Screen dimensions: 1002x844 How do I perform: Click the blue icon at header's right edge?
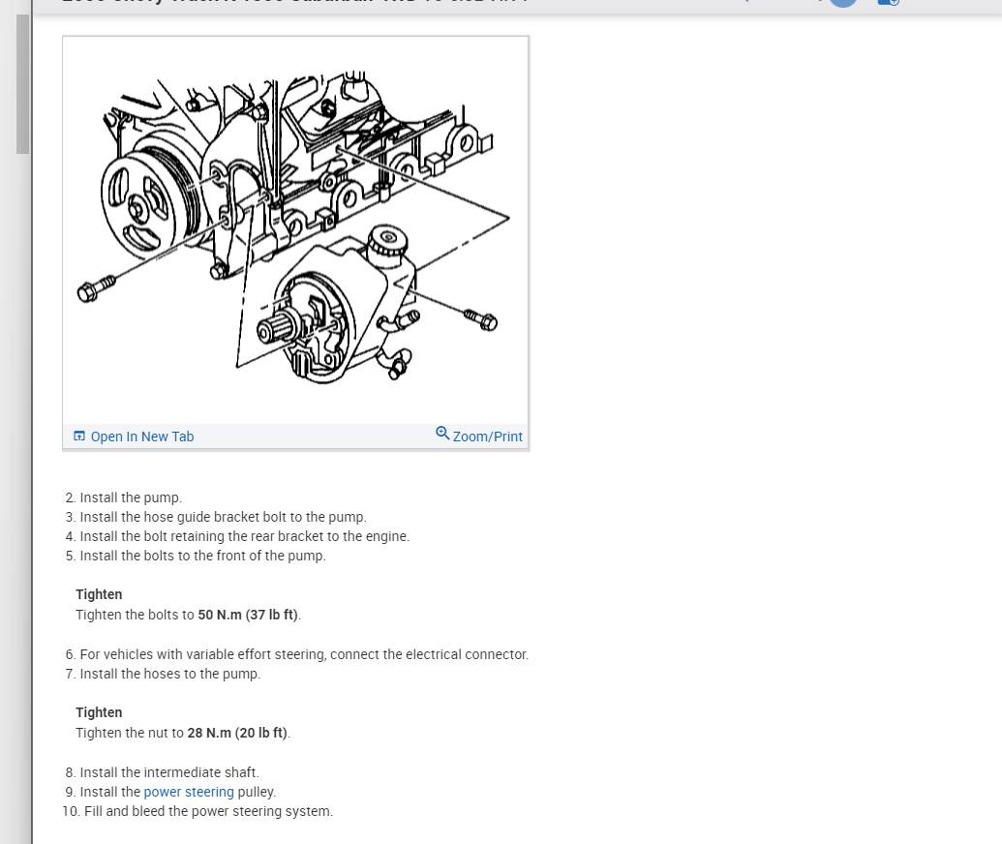tap(889, 3)
